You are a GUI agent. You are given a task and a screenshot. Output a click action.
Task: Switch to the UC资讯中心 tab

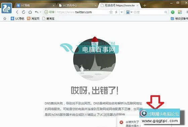(x=77, y=5)
